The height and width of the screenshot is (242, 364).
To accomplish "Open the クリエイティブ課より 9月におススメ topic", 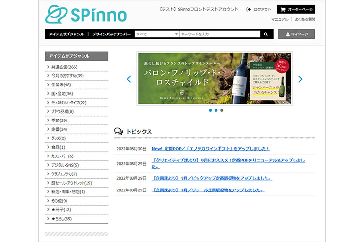I will click(228, 163).
